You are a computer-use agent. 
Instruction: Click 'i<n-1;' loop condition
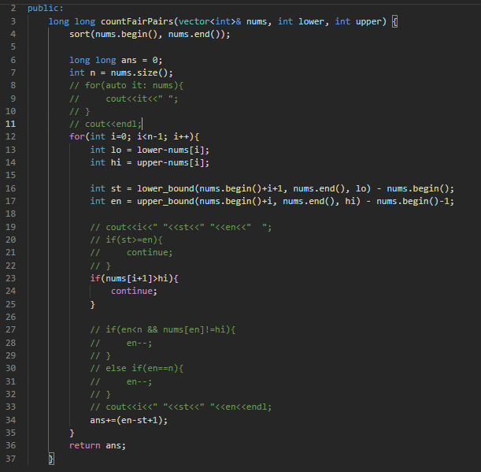[x=152, y=136]
